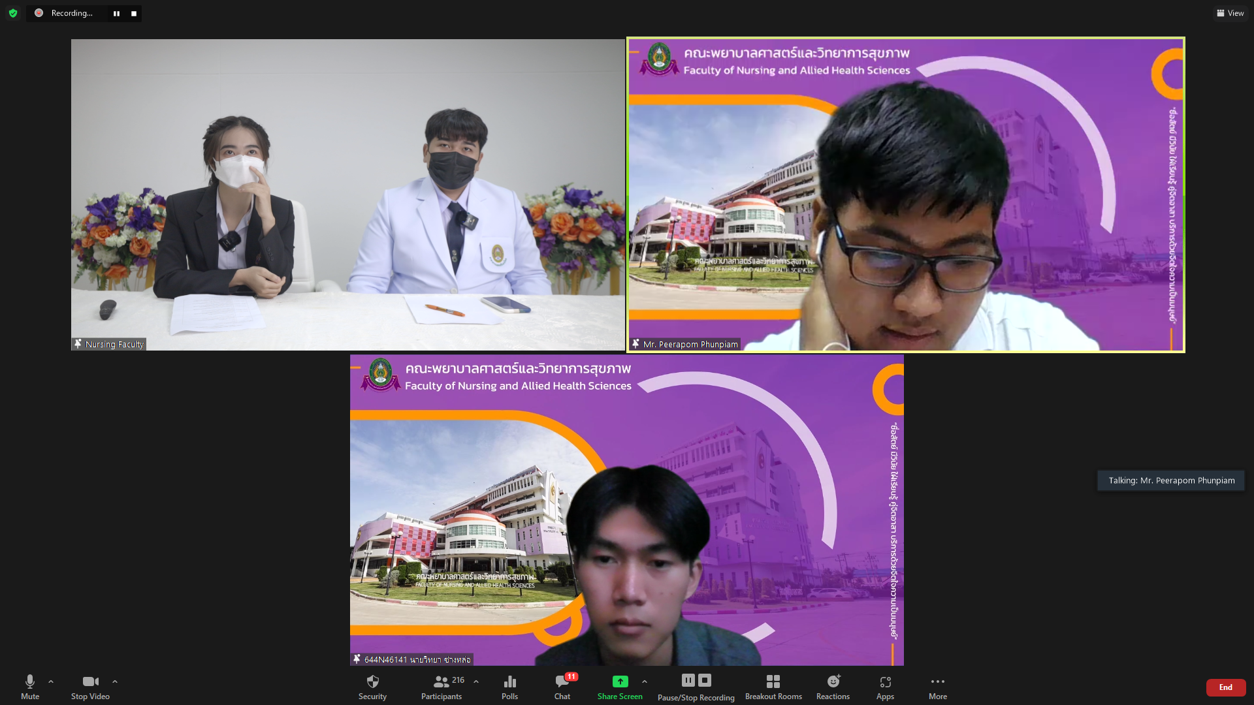Open the Security shield menu
Screen dimensions: 1254x705
(x=372, y=686)
